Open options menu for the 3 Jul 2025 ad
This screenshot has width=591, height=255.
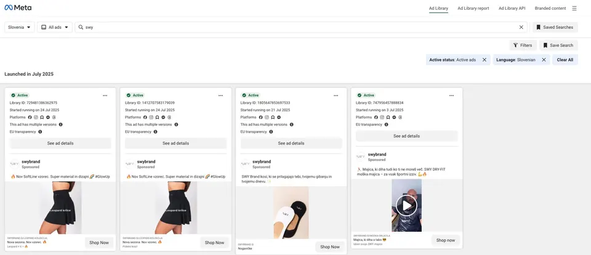coord(451,95)
